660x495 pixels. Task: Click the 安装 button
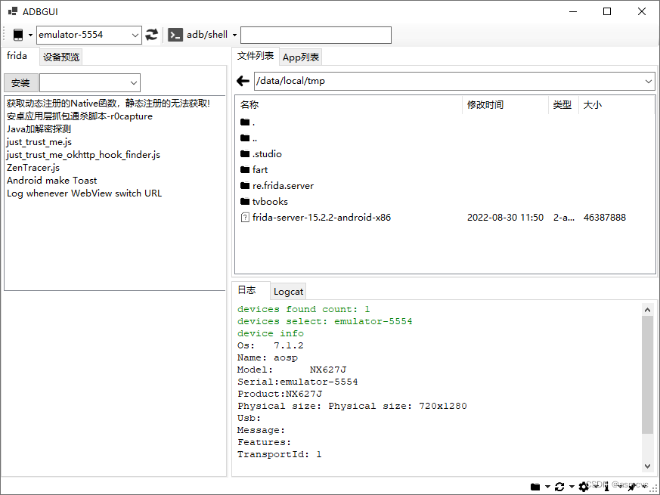click(20, 83)
